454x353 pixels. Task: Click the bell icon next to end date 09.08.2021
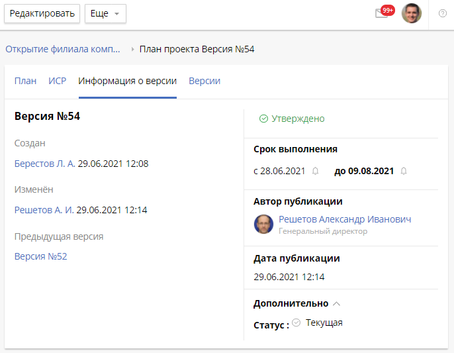pos(404,171)
